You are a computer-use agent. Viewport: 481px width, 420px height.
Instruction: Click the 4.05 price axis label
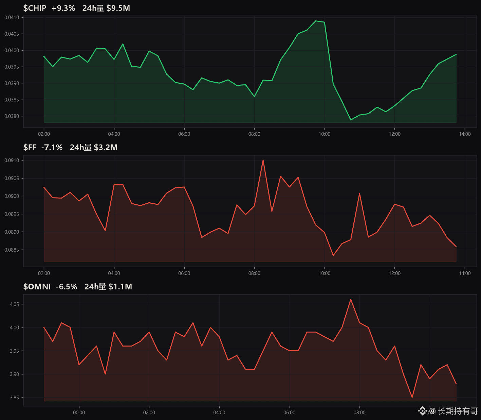[x=14, y=304]
